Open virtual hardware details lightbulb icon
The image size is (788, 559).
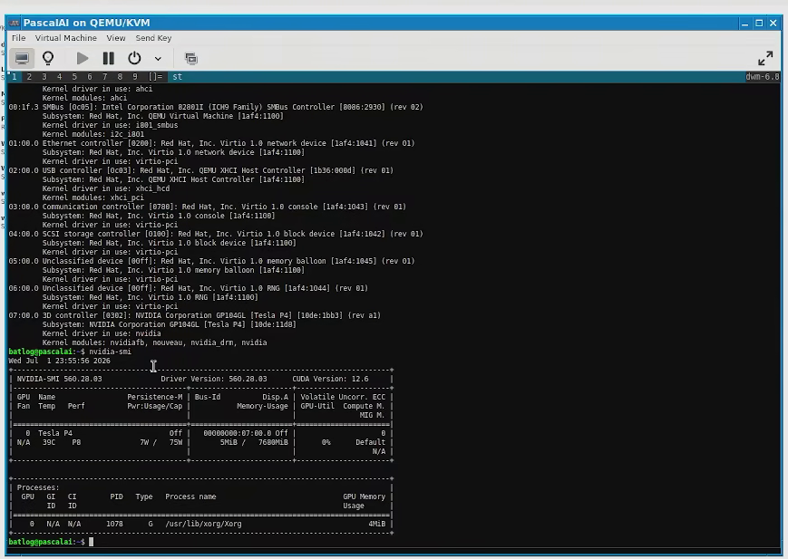click(48, 58)
